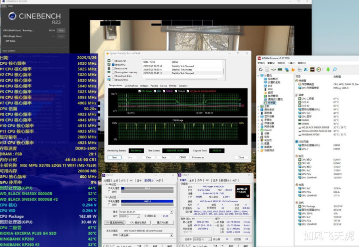Screen dimensions: 359x247
Task: Click the left CPU-Z window title icon
Action: point(104,175)
